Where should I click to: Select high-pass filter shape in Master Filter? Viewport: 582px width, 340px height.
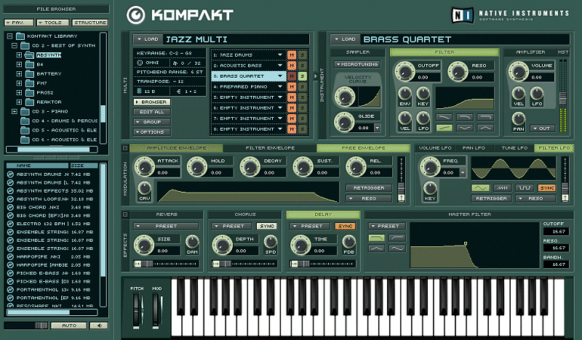(x=396, y=238)
